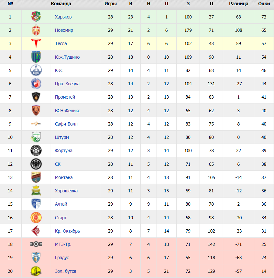Screen dimensions: 274x278
Task: Open the Сафи-Болл team link
Action: pyautogui.click(x=66, y=124)
